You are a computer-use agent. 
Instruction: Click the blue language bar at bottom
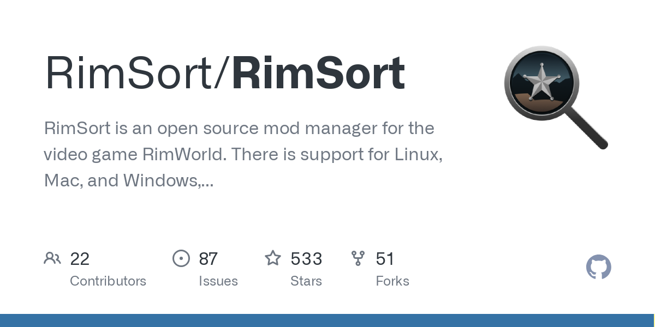327,320
